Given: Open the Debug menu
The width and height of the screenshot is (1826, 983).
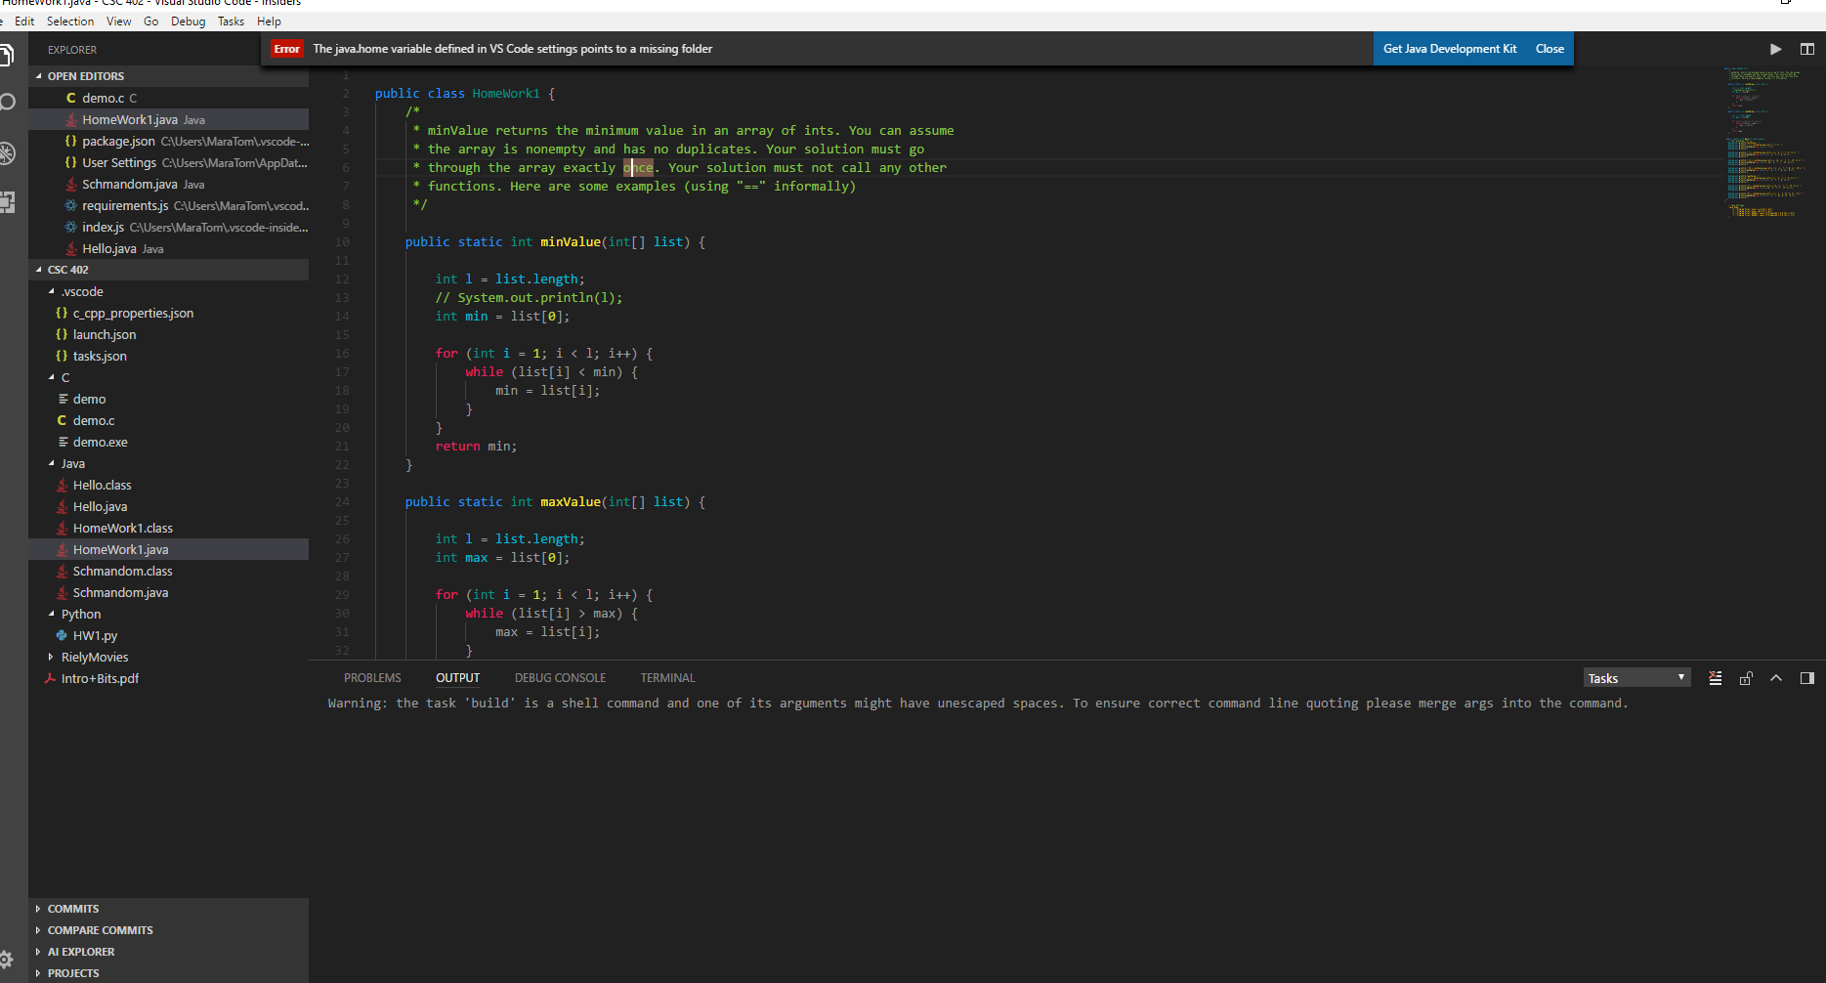Looking at the screenshot, I should pos(188,21).
